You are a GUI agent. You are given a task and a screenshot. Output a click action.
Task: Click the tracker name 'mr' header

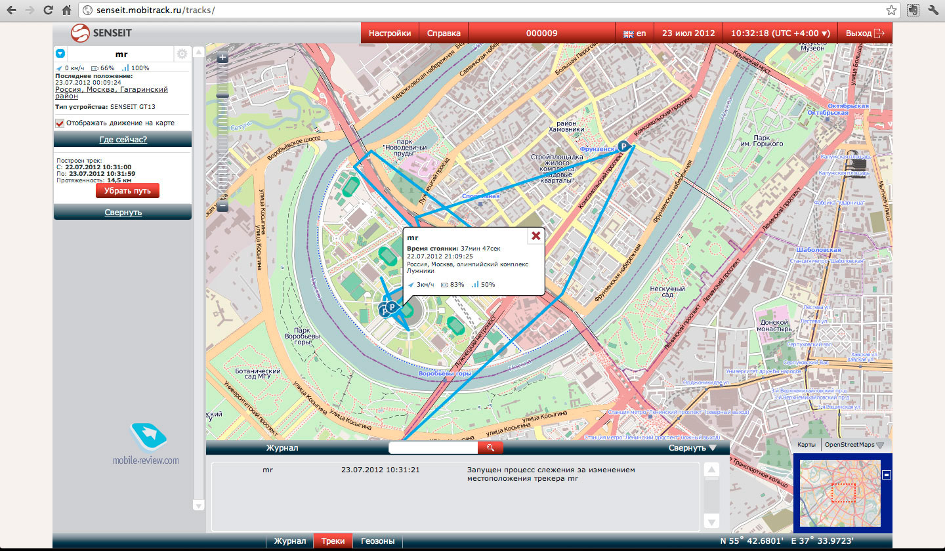(x=121, y=54)
